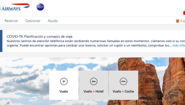
Task: Open the Esp language selector
Action: click(183, 21)
